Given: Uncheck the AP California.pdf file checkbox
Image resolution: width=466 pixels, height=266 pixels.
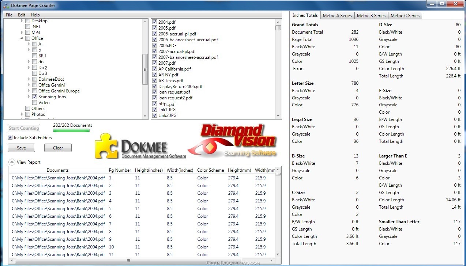Looking at the screenshot, I should [x=154, y=69].
